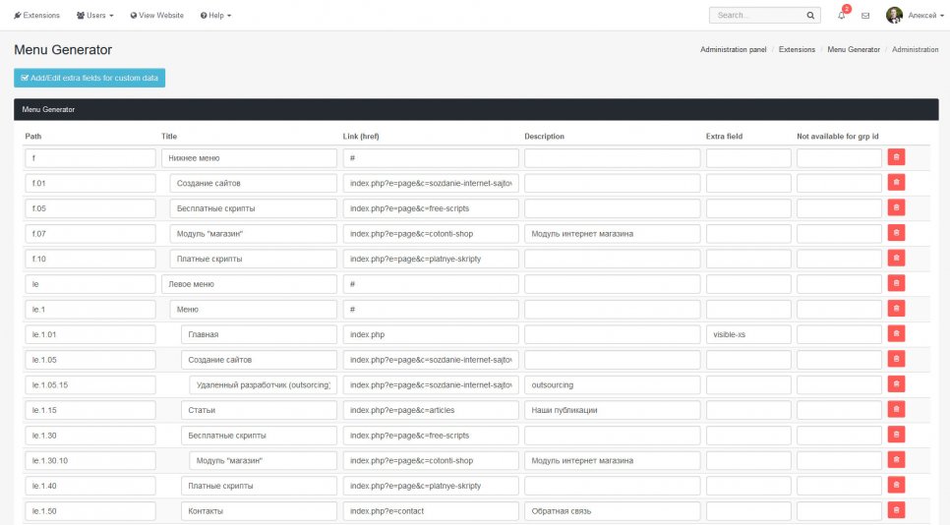The image size is (950, 525).
Task: Edit the title field Статьи
Action: (259, 410)
